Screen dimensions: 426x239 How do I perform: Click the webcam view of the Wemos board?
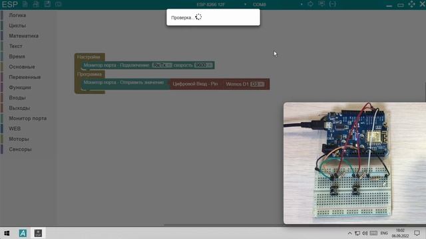[x=355, y=163]
